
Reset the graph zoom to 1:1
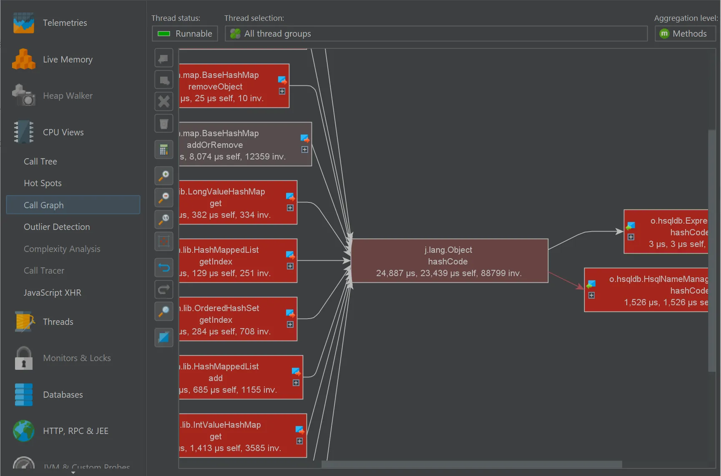(163, 219)
